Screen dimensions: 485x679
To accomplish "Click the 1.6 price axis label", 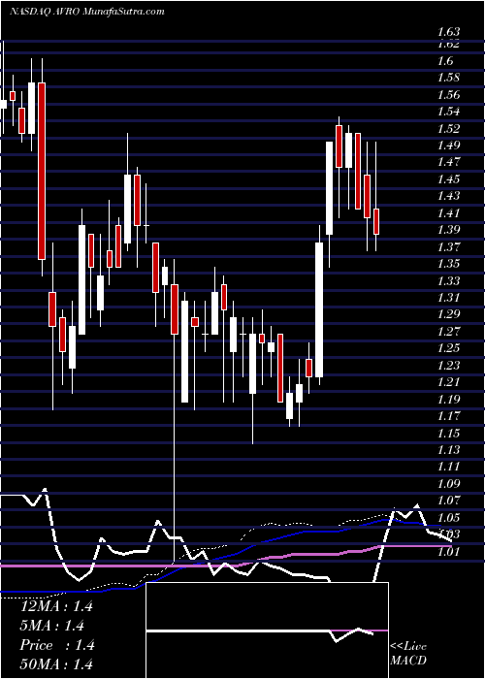I will coord(445,61).
